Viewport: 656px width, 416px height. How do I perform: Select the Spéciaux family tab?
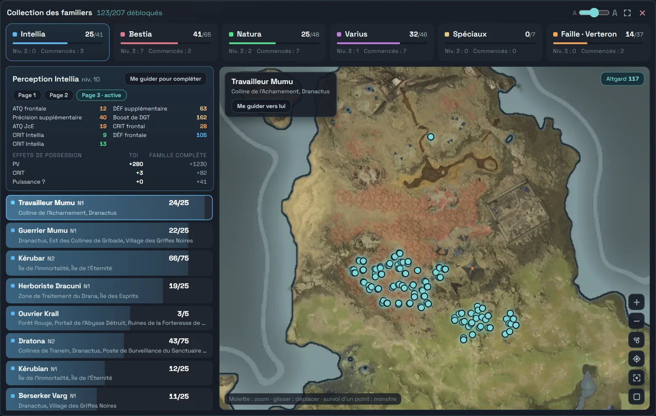[x=490, y=42]
